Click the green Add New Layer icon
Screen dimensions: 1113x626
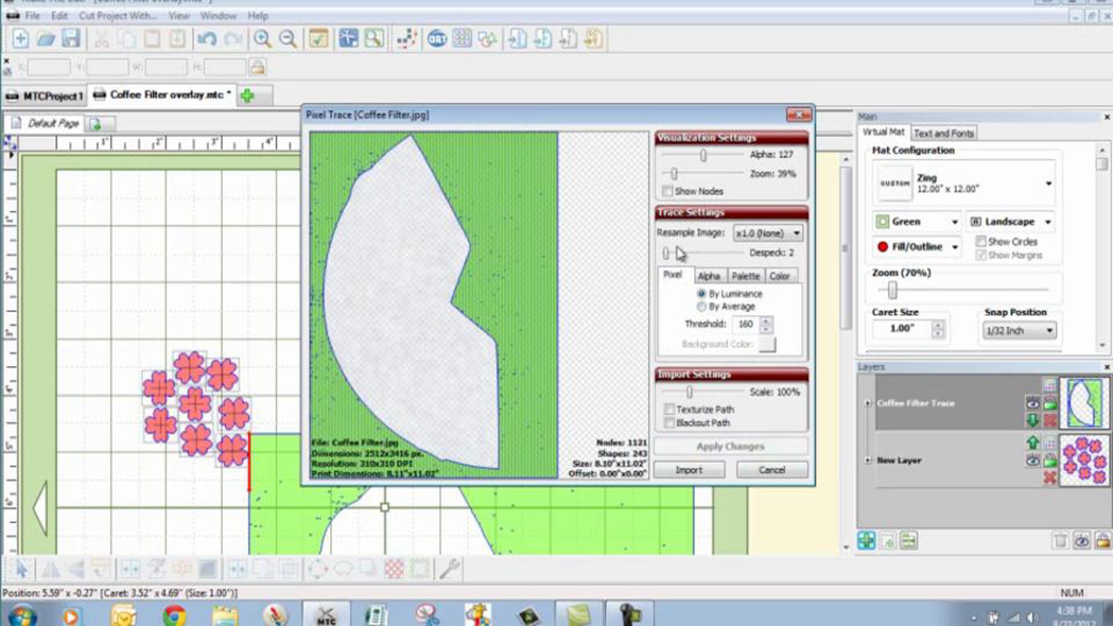pyautogui.click(x=866, y=541)
